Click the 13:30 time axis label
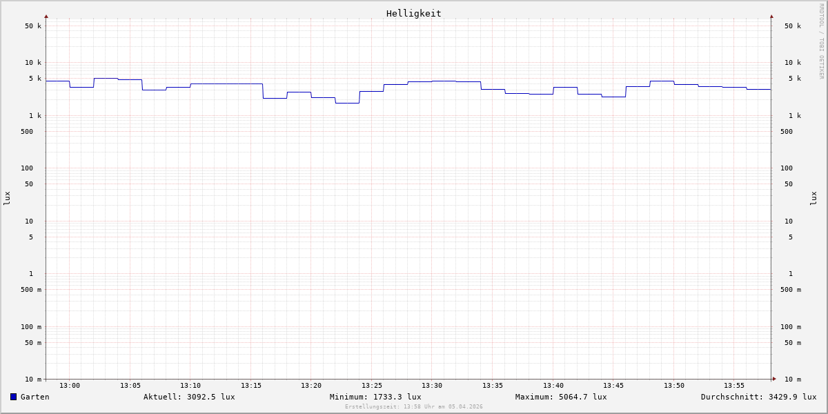The height and width of the screenshot is (414, 828). pos(432,385)
